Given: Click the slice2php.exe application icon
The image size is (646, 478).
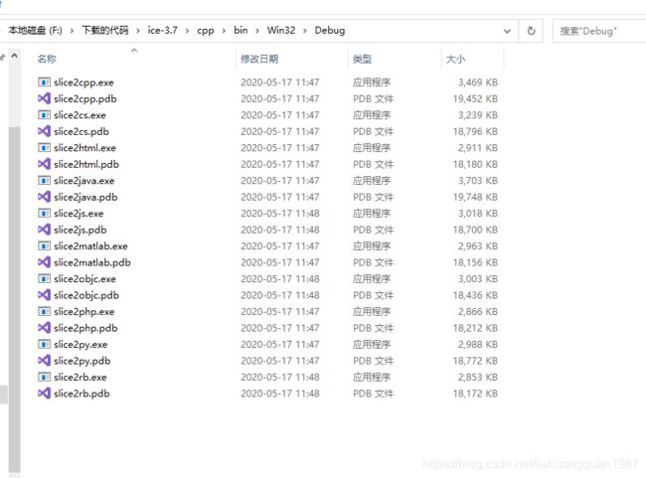Looking at the screenshot, I should point(44,311).
